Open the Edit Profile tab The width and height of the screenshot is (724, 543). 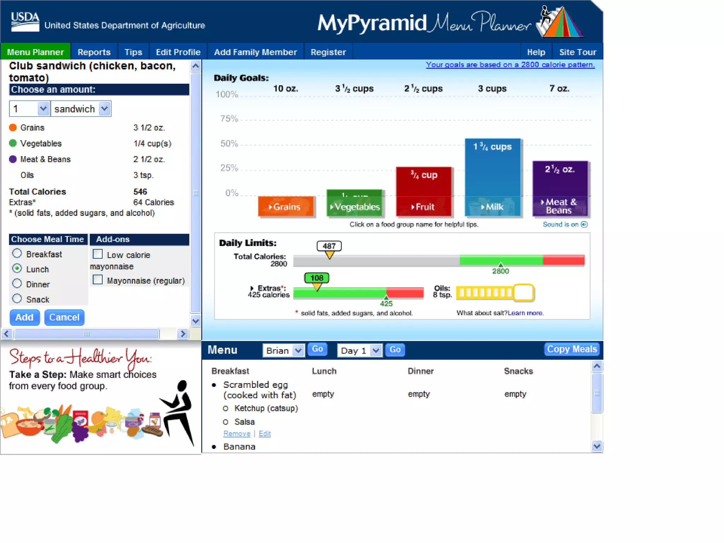(x=178, y=52)
